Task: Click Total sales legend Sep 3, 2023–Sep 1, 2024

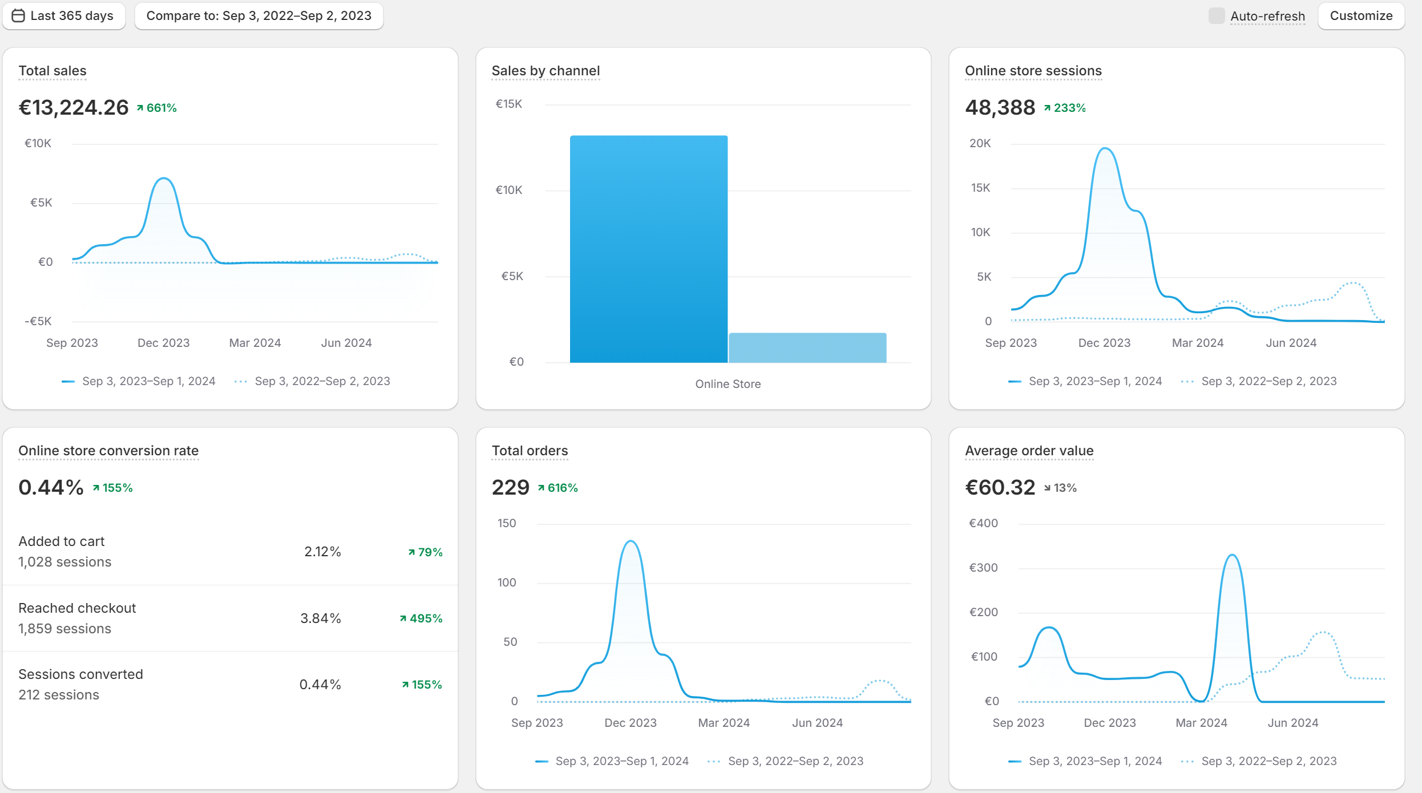Action: (139, 381)
